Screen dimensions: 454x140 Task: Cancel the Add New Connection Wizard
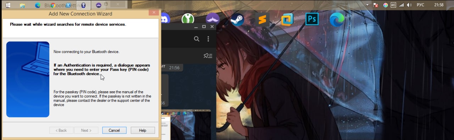tap(114, 130)
